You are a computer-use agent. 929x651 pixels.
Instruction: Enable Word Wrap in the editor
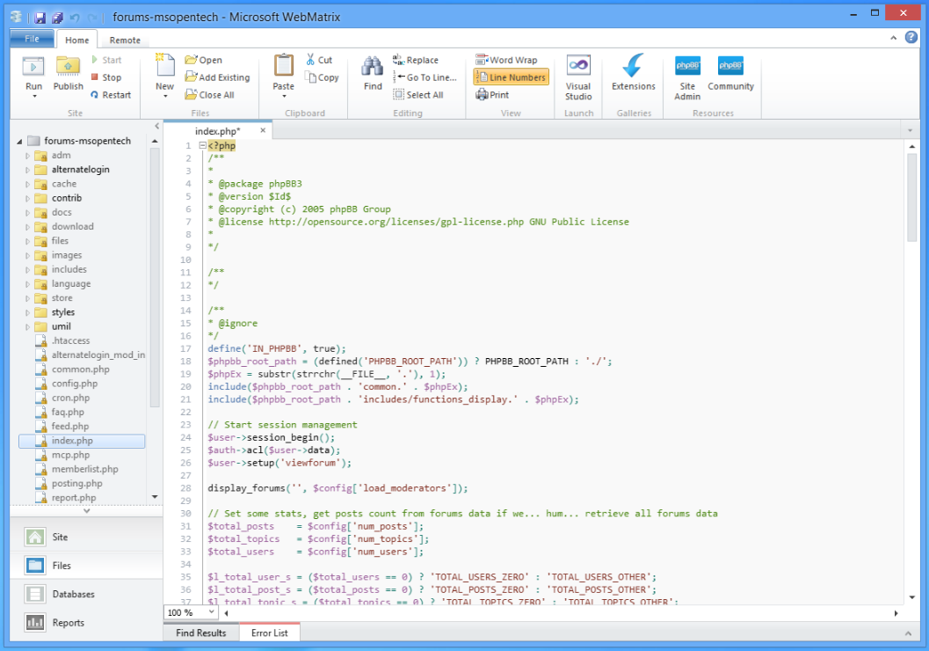pos(506,60)
